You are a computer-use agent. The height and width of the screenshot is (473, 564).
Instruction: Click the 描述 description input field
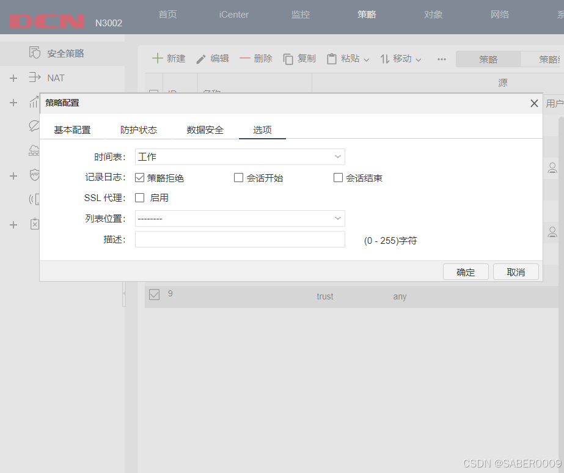coord(240,239)
